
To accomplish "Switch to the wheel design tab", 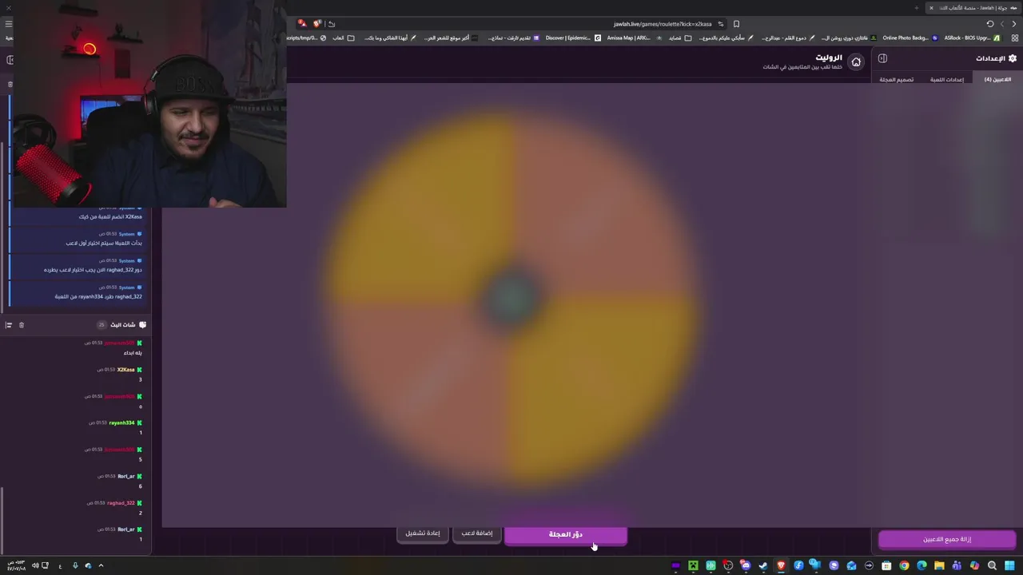I will point(897,80).
